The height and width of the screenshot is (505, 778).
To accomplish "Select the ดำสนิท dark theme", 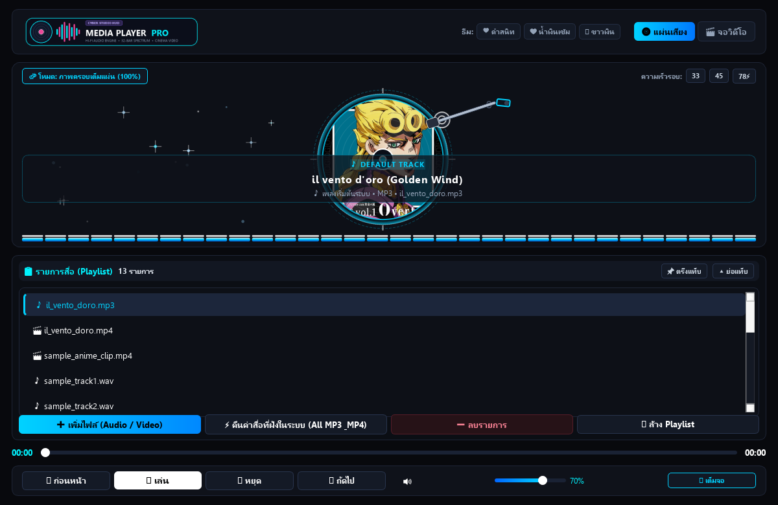I will (499, 32).
